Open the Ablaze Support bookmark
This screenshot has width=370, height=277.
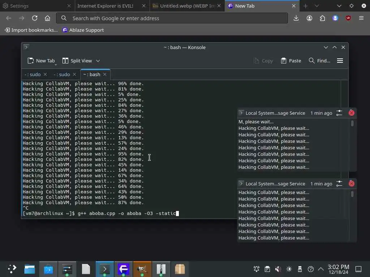[x=83, y=30]
